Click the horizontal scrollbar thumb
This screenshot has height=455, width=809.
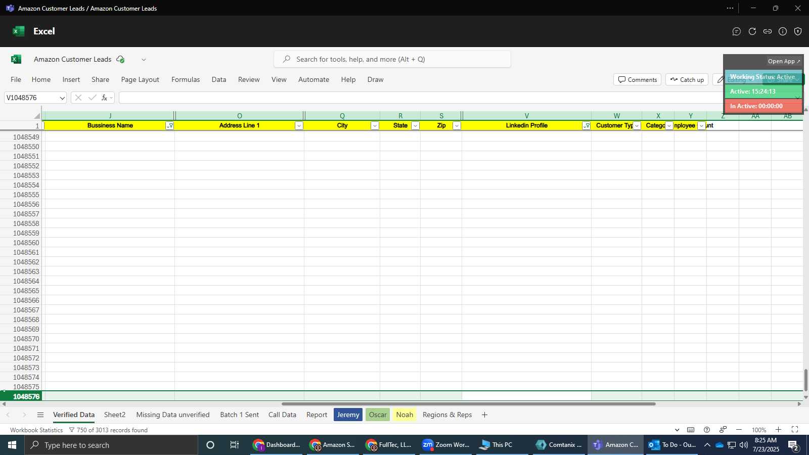[x=469, y=404]
